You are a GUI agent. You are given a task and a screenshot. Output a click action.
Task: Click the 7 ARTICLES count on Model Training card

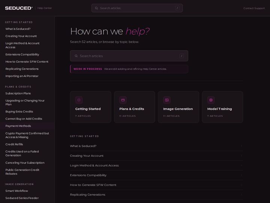click(x=215, y=116)
